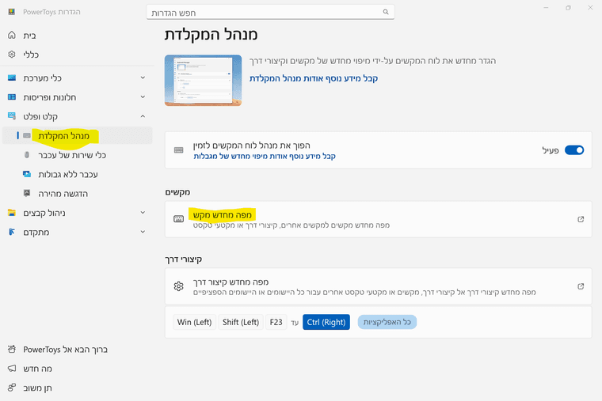Click the Win (Left) key chip
The width and height of the screenshot is (602, 401).
click(194, 322)
